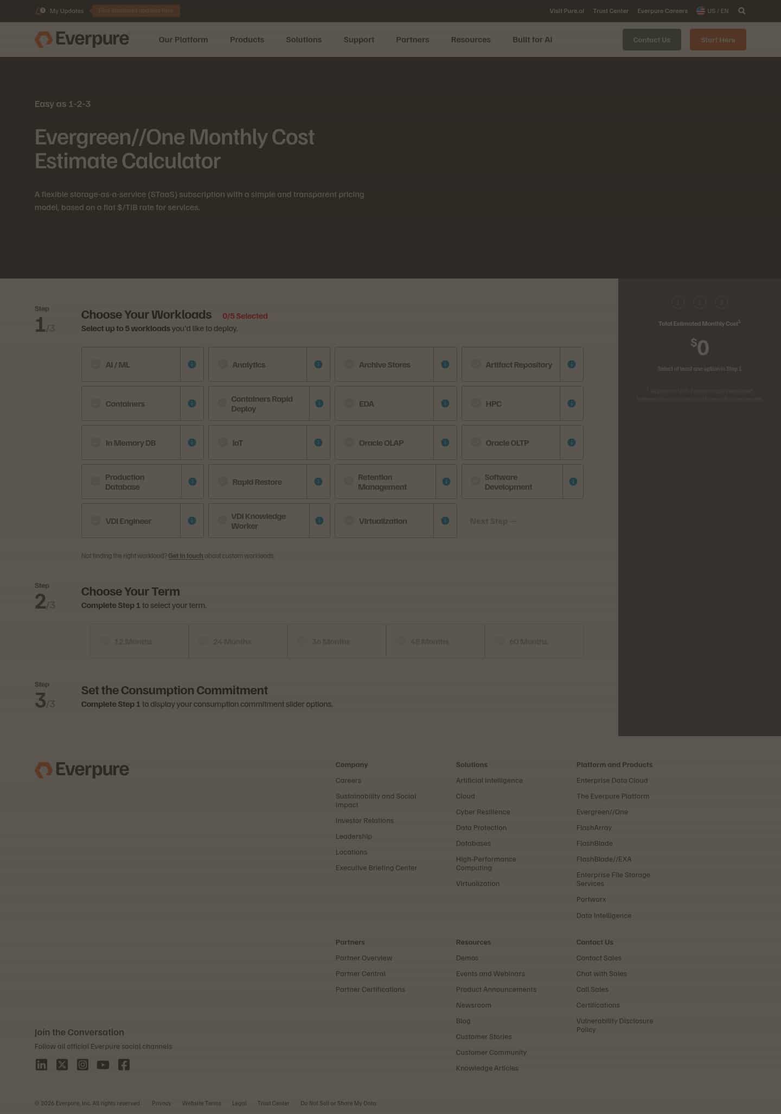Open Everpure Careers link
The image size is (781, 1114).
pyautogui.click(x=662, y=11)
